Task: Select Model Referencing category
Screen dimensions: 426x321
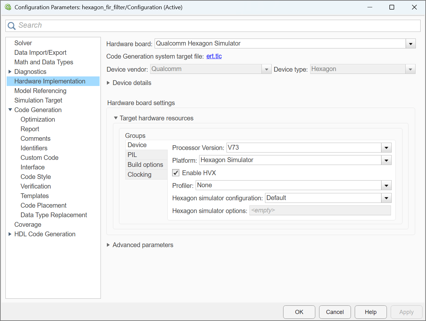Action: 40,91
